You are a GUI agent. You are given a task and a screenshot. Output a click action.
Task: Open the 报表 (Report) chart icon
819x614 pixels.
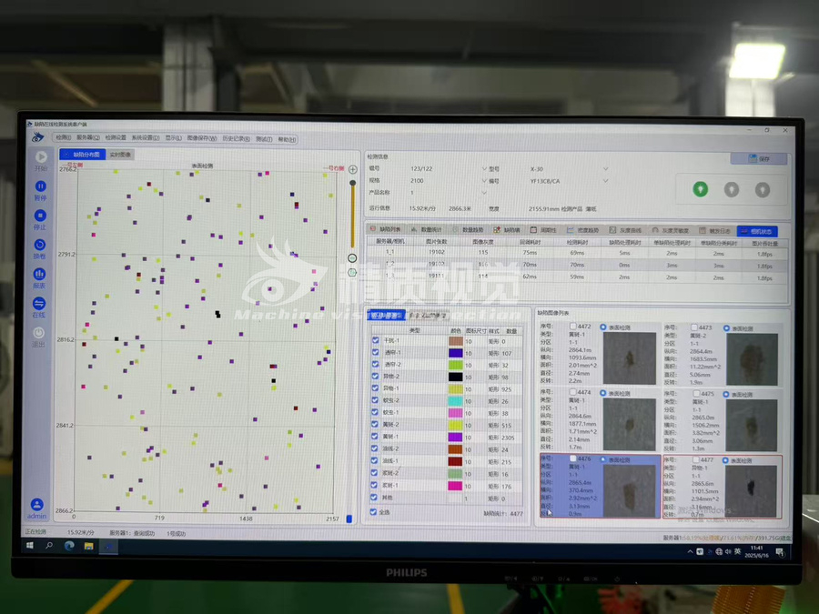[x=39, y=274]
